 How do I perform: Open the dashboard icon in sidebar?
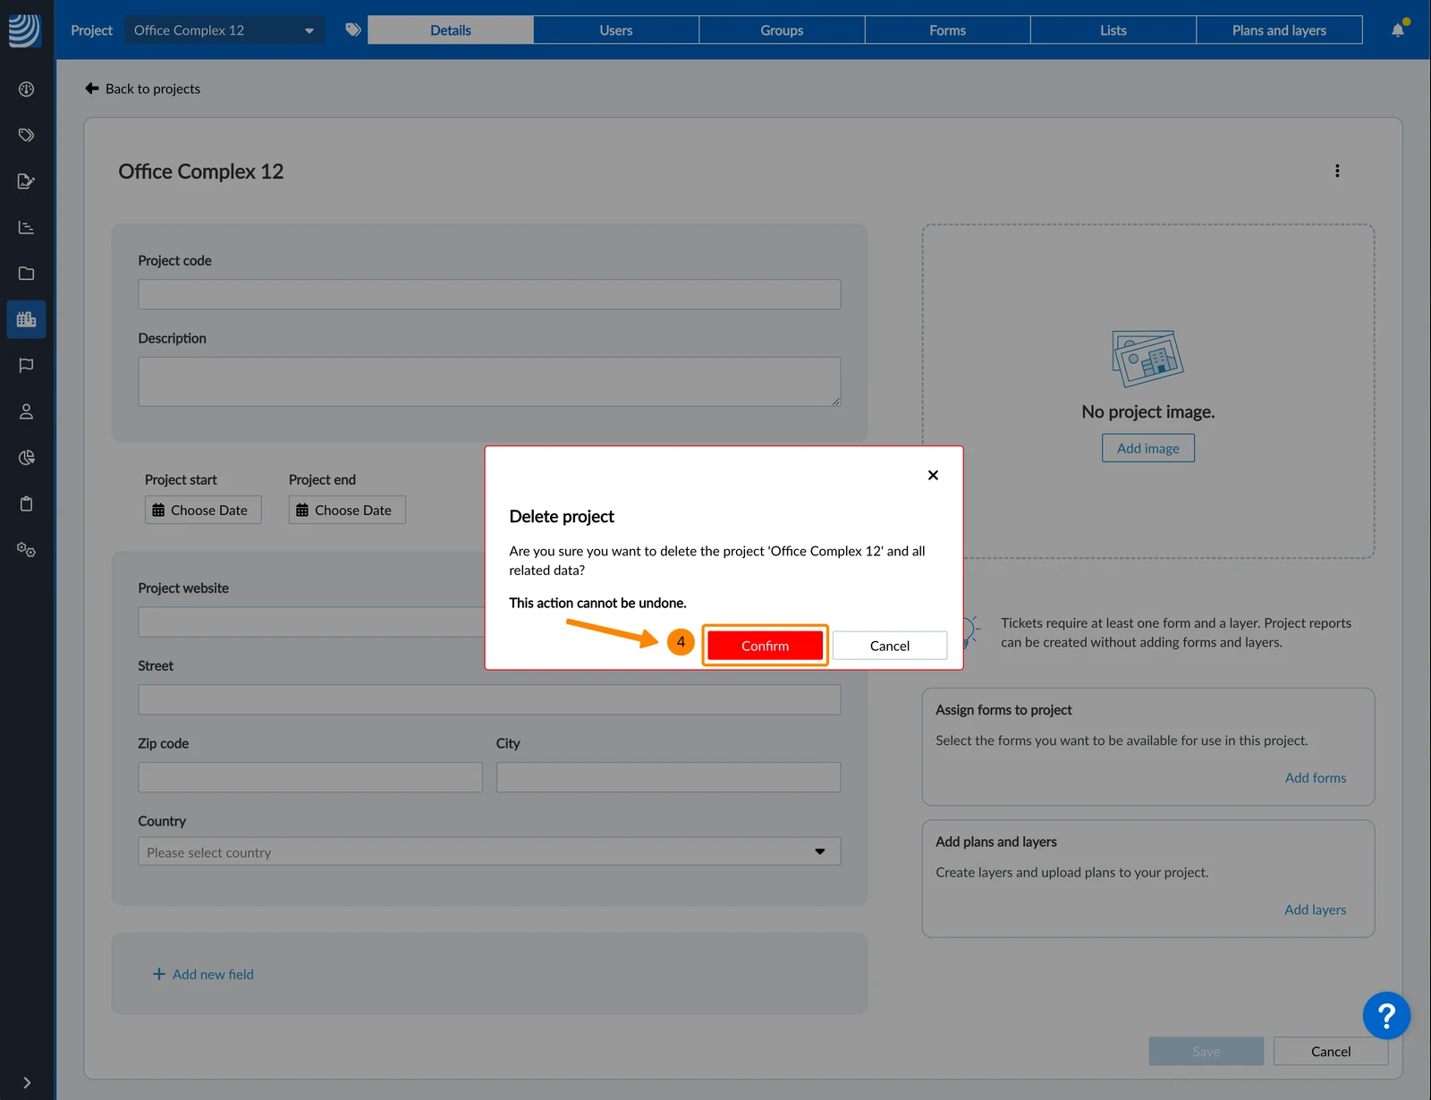pos(26,89)
